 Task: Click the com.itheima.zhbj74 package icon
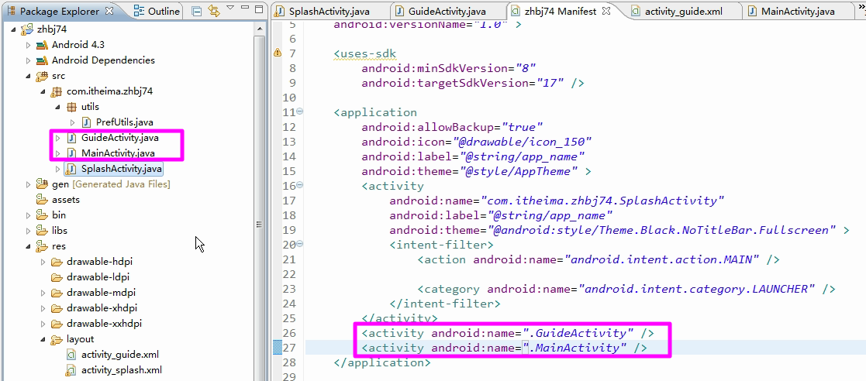click(x=57, y=91)
